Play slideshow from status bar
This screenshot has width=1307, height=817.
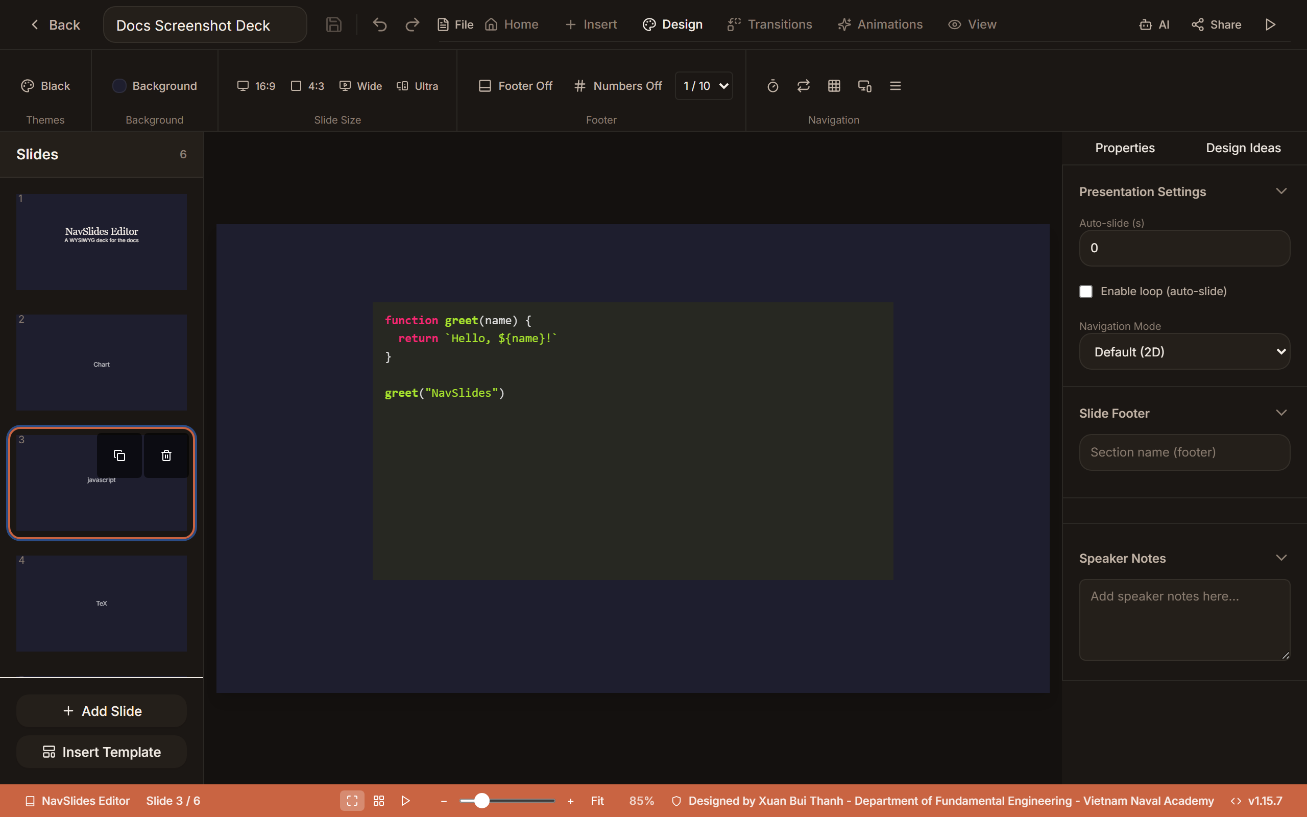[x=405, y=801]
